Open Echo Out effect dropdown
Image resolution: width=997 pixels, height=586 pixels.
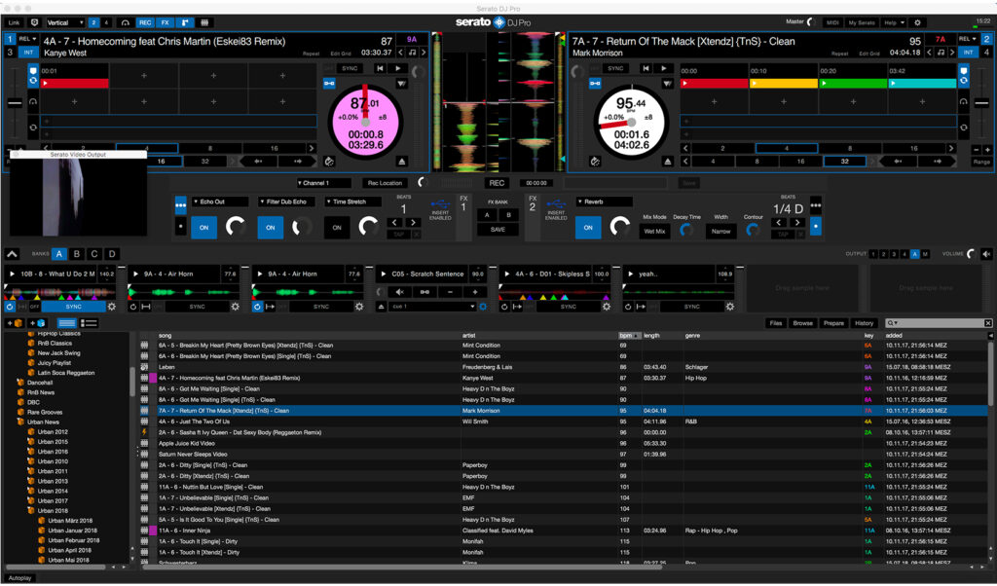pyautogui.click(x=220, y=201)
